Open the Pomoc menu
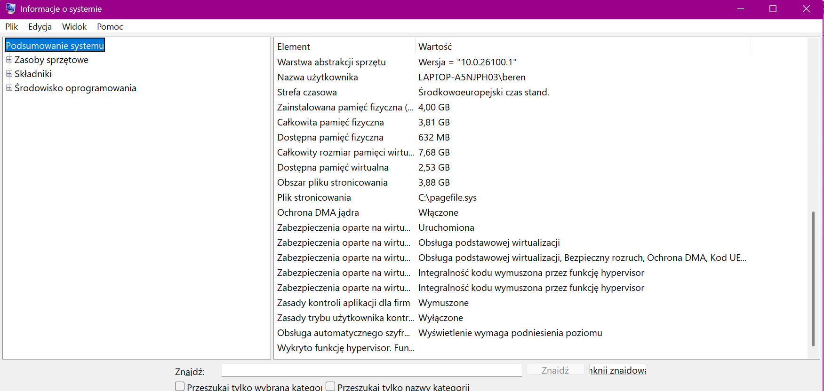Image resolution: width=824 pixels, height=391 pixels. pyautogui.click(x=110, y=27)
